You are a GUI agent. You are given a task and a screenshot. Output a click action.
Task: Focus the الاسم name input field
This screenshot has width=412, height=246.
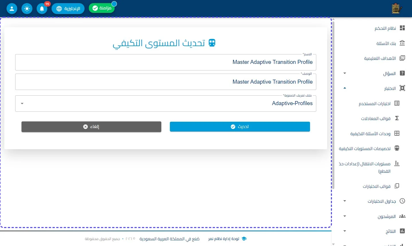coord(166,62)
